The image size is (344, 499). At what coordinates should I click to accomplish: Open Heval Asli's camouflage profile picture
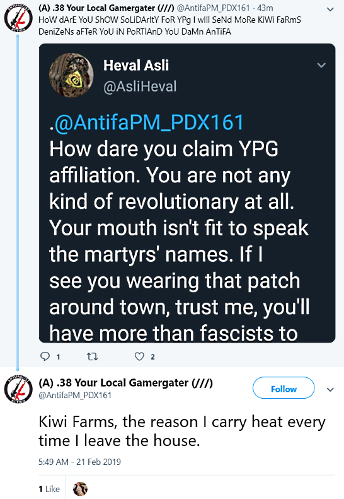(x=71, y=75)
